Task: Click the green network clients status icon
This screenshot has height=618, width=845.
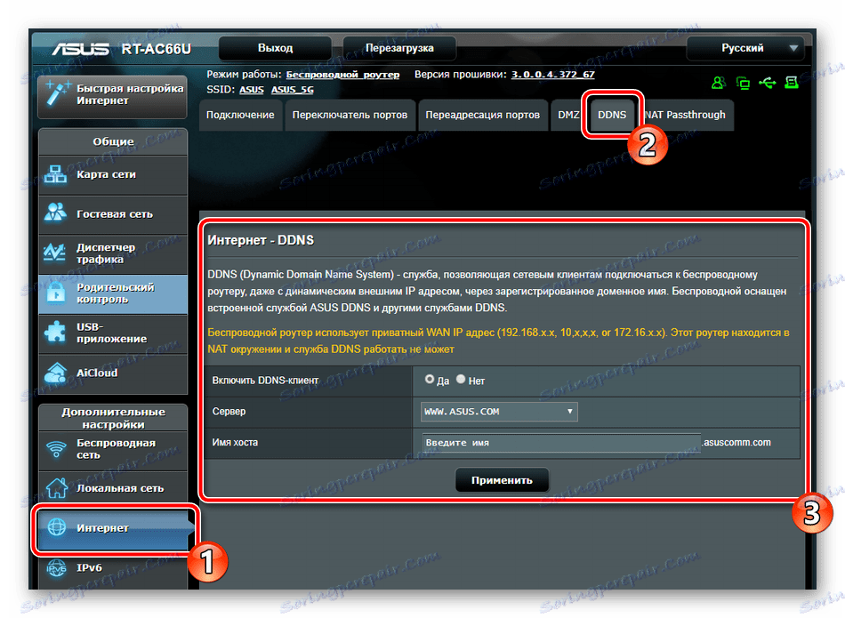Action: (x=743, y=83)
